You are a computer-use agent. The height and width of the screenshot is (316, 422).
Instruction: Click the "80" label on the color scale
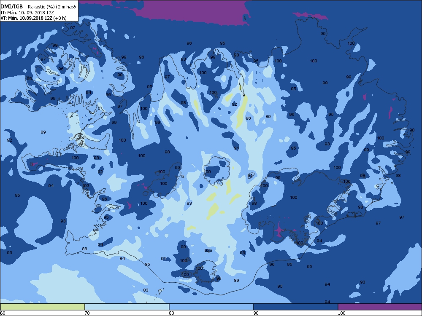[171, 313]
